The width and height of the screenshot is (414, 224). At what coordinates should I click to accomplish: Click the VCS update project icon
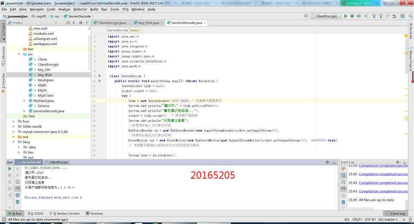click(x=374, y=16)
